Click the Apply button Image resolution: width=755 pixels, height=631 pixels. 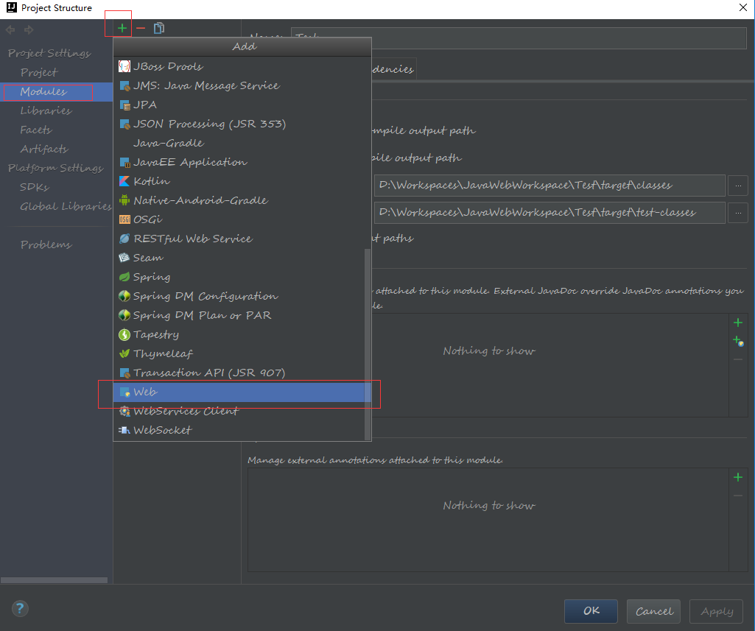click(716, 611)
